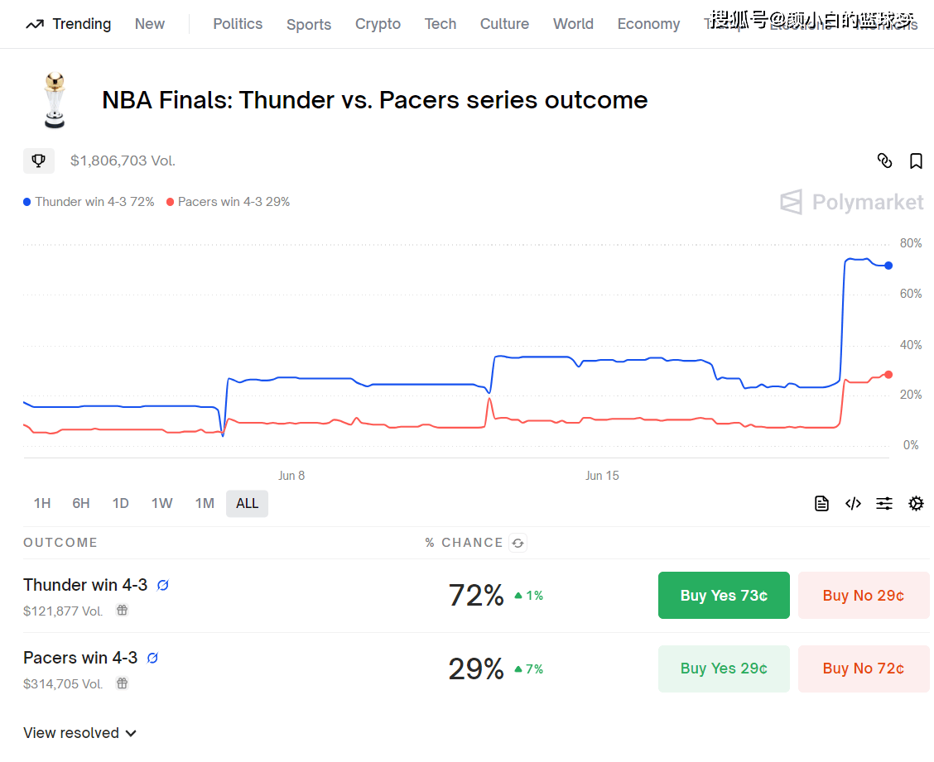Open chart settings gear icon
Image resolution: width=934 pixels, height=762 pixels.
916,503
